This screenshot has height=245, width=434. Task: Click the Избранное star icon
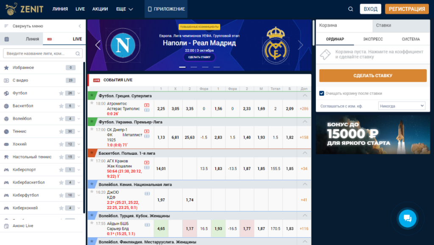6,67
